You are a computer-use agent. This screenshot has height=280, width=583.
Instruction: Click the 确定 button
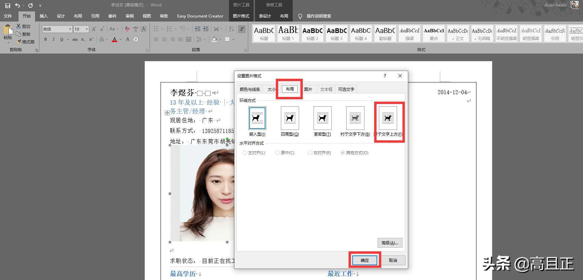[x=365, y=260]
